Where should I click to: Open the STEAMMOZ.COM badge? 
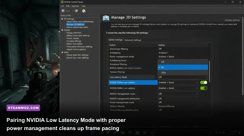click(23, 108)
